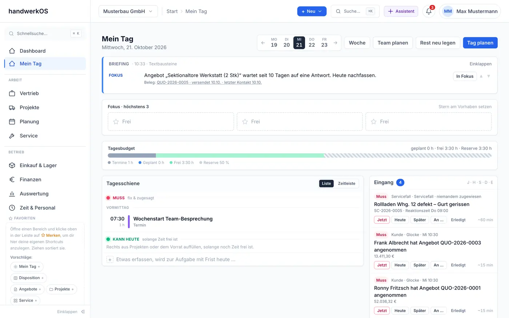Set star on second Frei focus slot
509x318 pixels.
(245, 122)
